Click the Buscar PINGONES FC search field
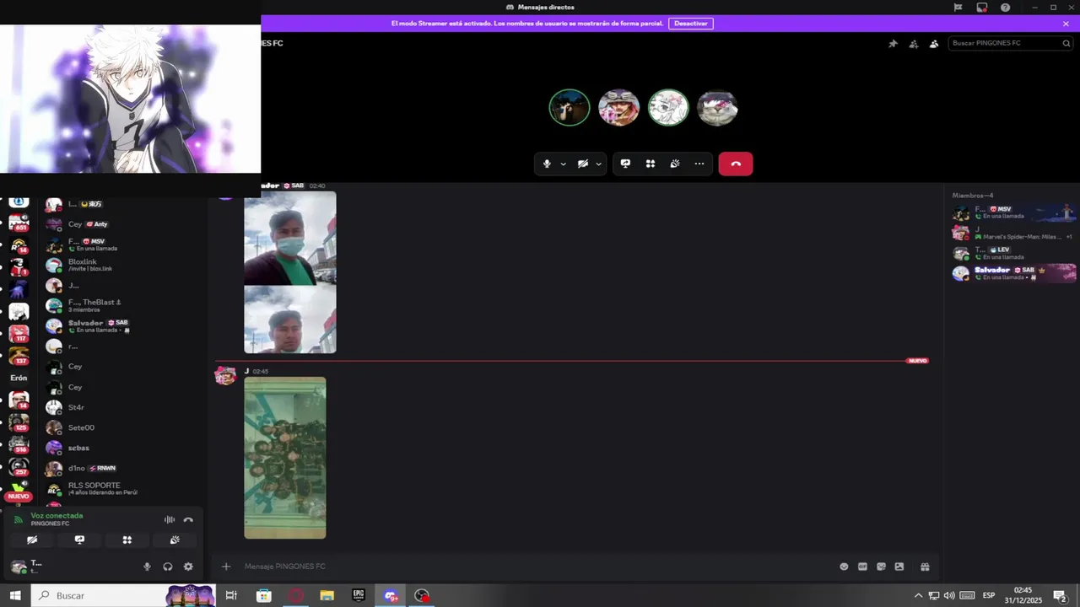 [x=1011, y=43]
